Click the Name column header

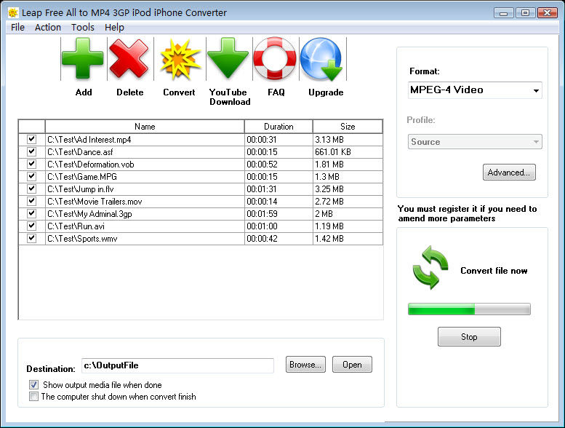pyautogui.click(x=145, y=127)
